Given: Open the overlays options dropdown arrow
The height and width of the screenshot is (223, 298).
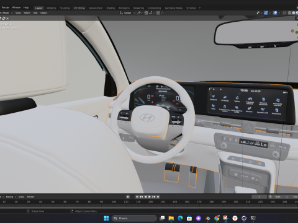Looking at the screenshot, I should click(279, 13).
